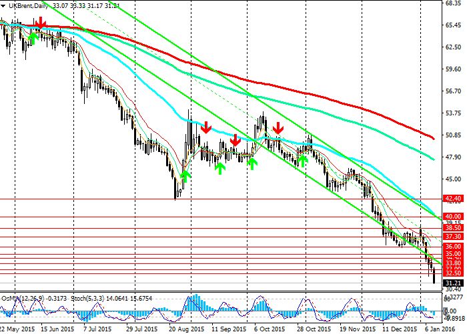Click the 47.90 value on price axis
Screen dimensions: 467x334
453,157
